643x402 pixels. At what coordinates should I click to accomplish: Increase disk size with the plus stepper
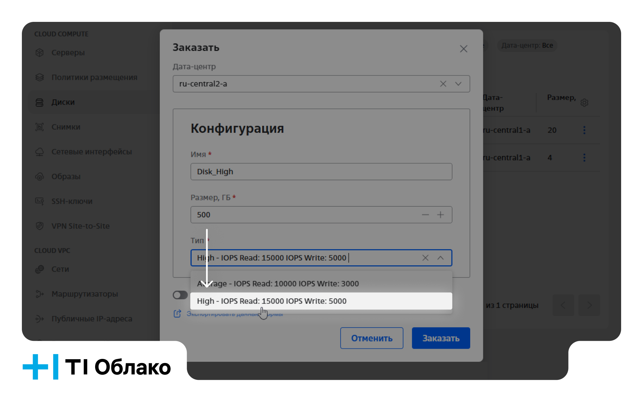coord(440,215)
